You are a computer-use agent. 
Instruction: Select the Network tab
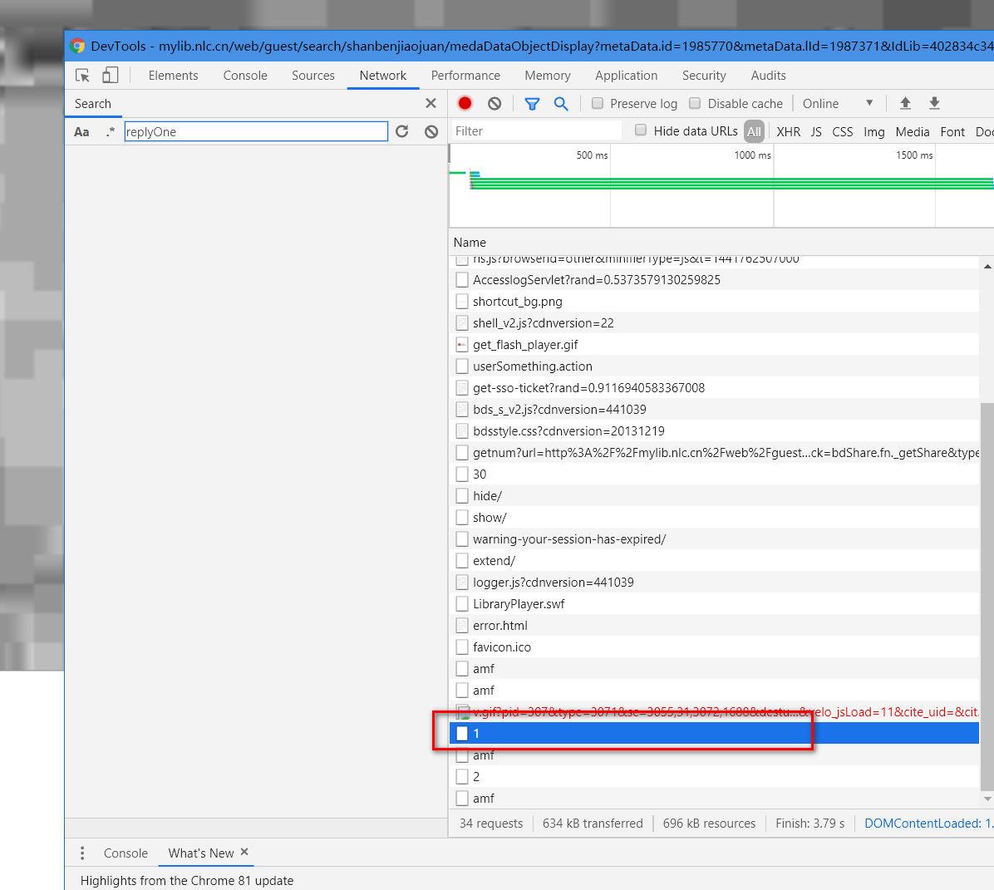pos(383,76)
